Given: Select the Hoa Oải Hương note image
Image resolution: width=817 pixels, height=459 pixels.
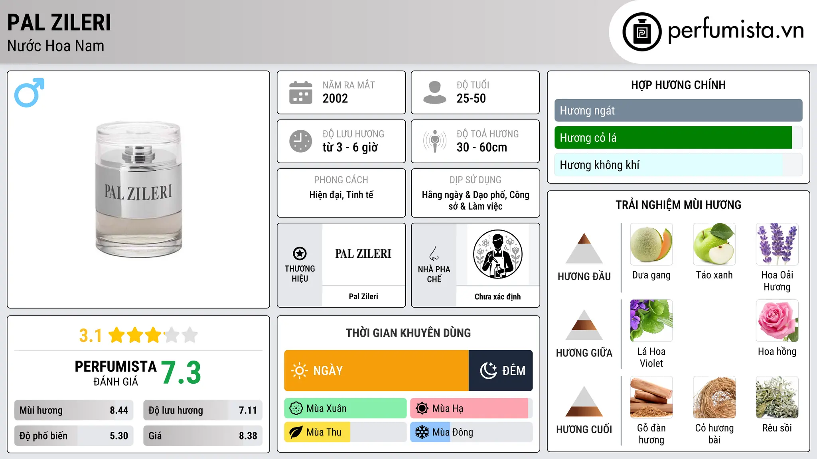Looking at the screenshot, I should pos(777,244).
